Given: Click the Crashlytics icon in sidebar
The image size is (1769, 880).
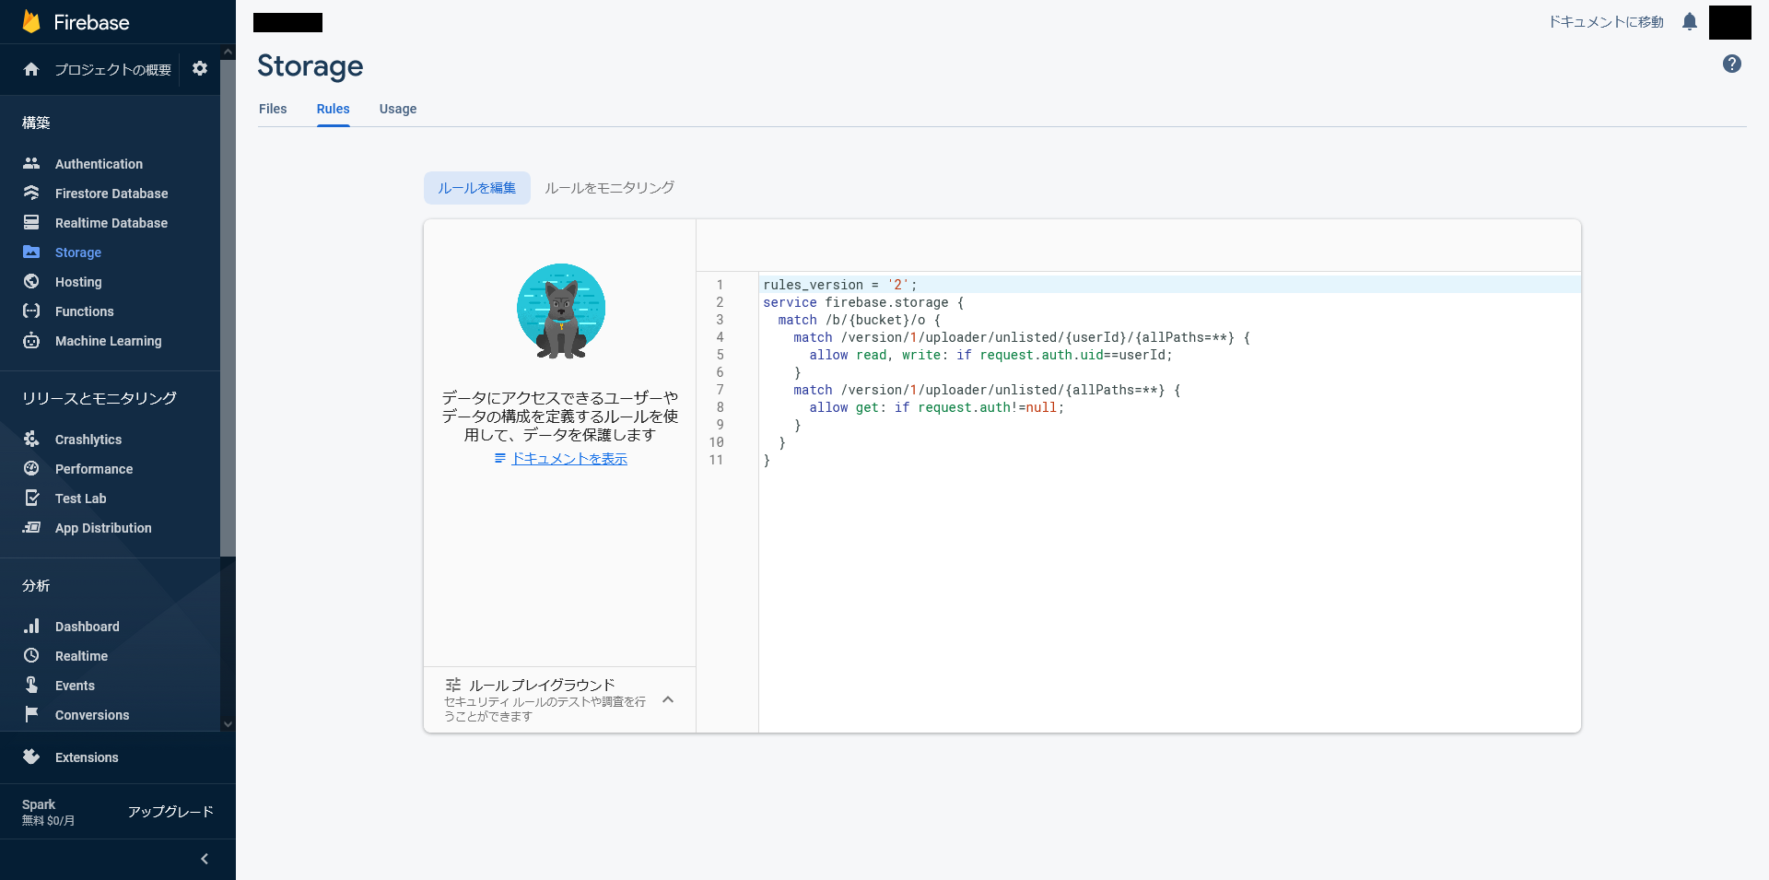Looking at the screenshot, I should (31, 440).
